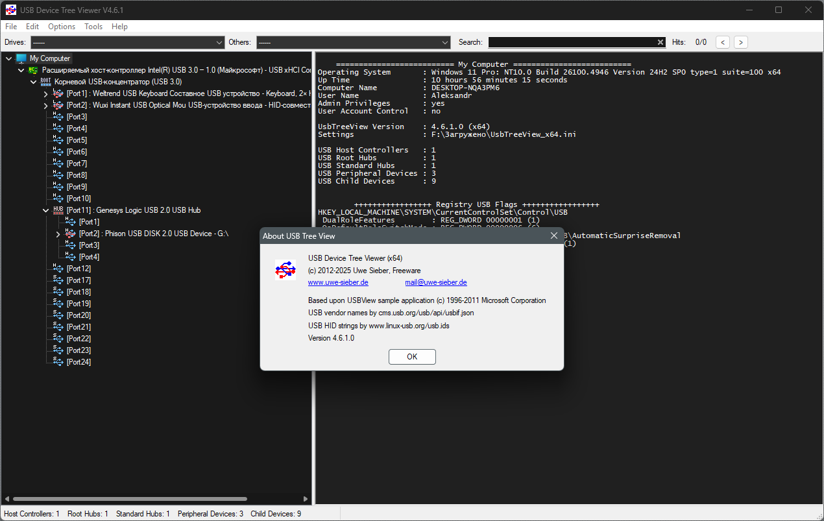Click the Weltrend USB Keyboard device icon

(x=58, y=93)
